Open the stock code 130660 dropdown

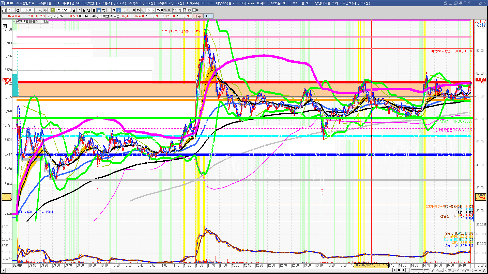click(36, 10)
